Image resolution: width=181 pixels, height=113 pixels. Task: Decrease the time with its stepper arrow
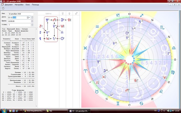(32, 22)
